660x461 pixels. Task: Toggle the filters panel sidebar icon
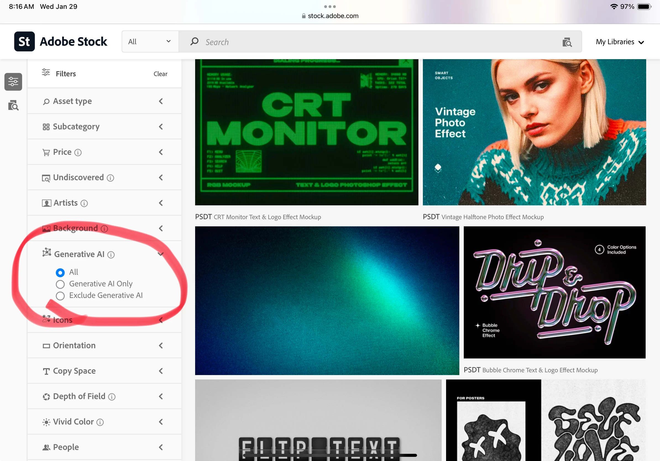[x=13, y=82]
